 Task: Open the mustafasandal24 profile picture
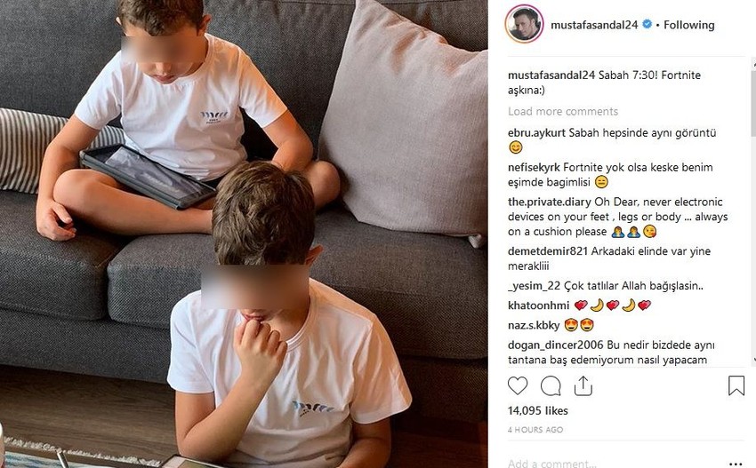click(x=524, y=24)
